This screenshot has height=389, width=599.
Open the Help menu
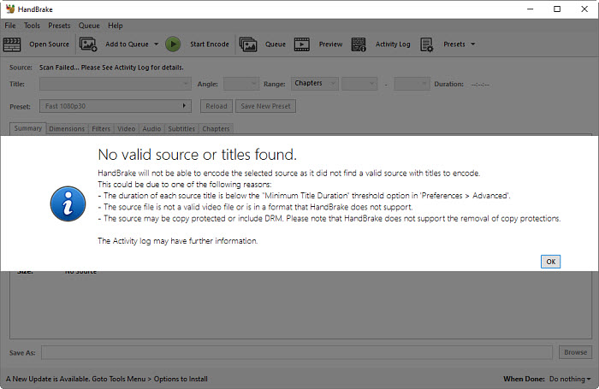coord(116,26)
